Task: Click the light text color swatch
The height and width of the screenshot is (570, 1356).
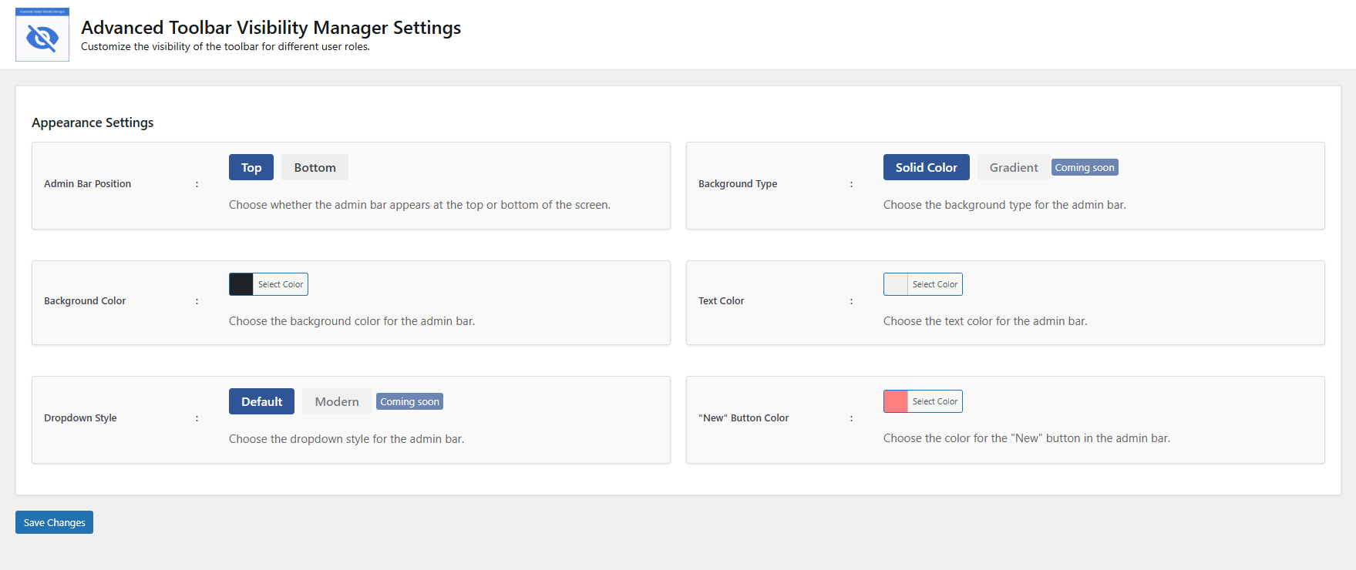Action: (x=896, y=284)
